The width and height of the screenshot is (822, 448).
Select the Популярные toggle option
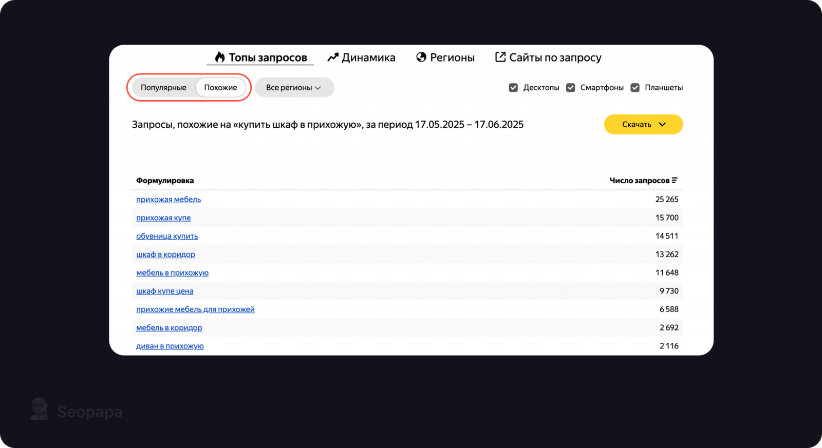point(163,88)
